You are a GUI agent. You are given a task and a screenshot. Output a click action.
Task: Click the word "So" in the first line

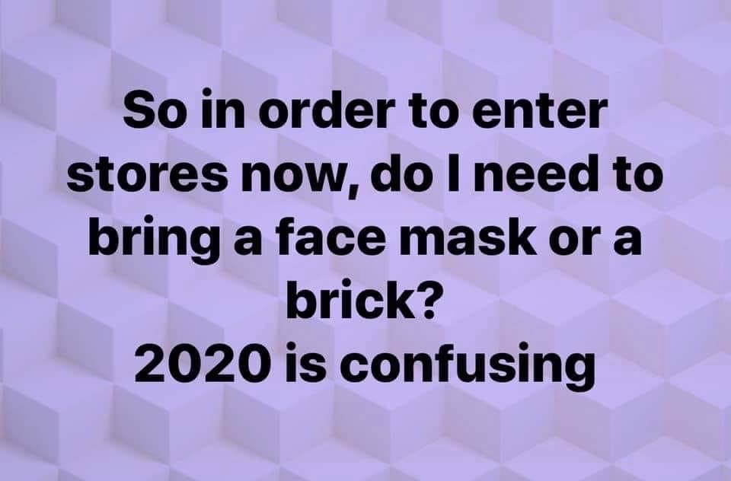tap(152, 112)
